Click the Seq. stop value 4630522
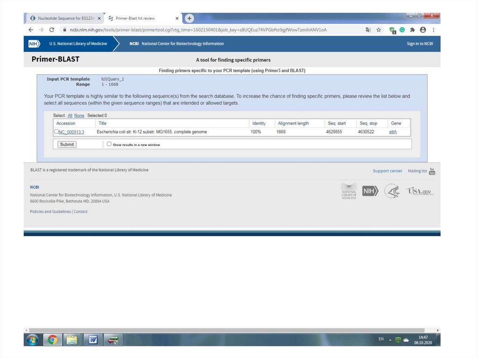Viewport: 478px width, 358px height. 366,132
